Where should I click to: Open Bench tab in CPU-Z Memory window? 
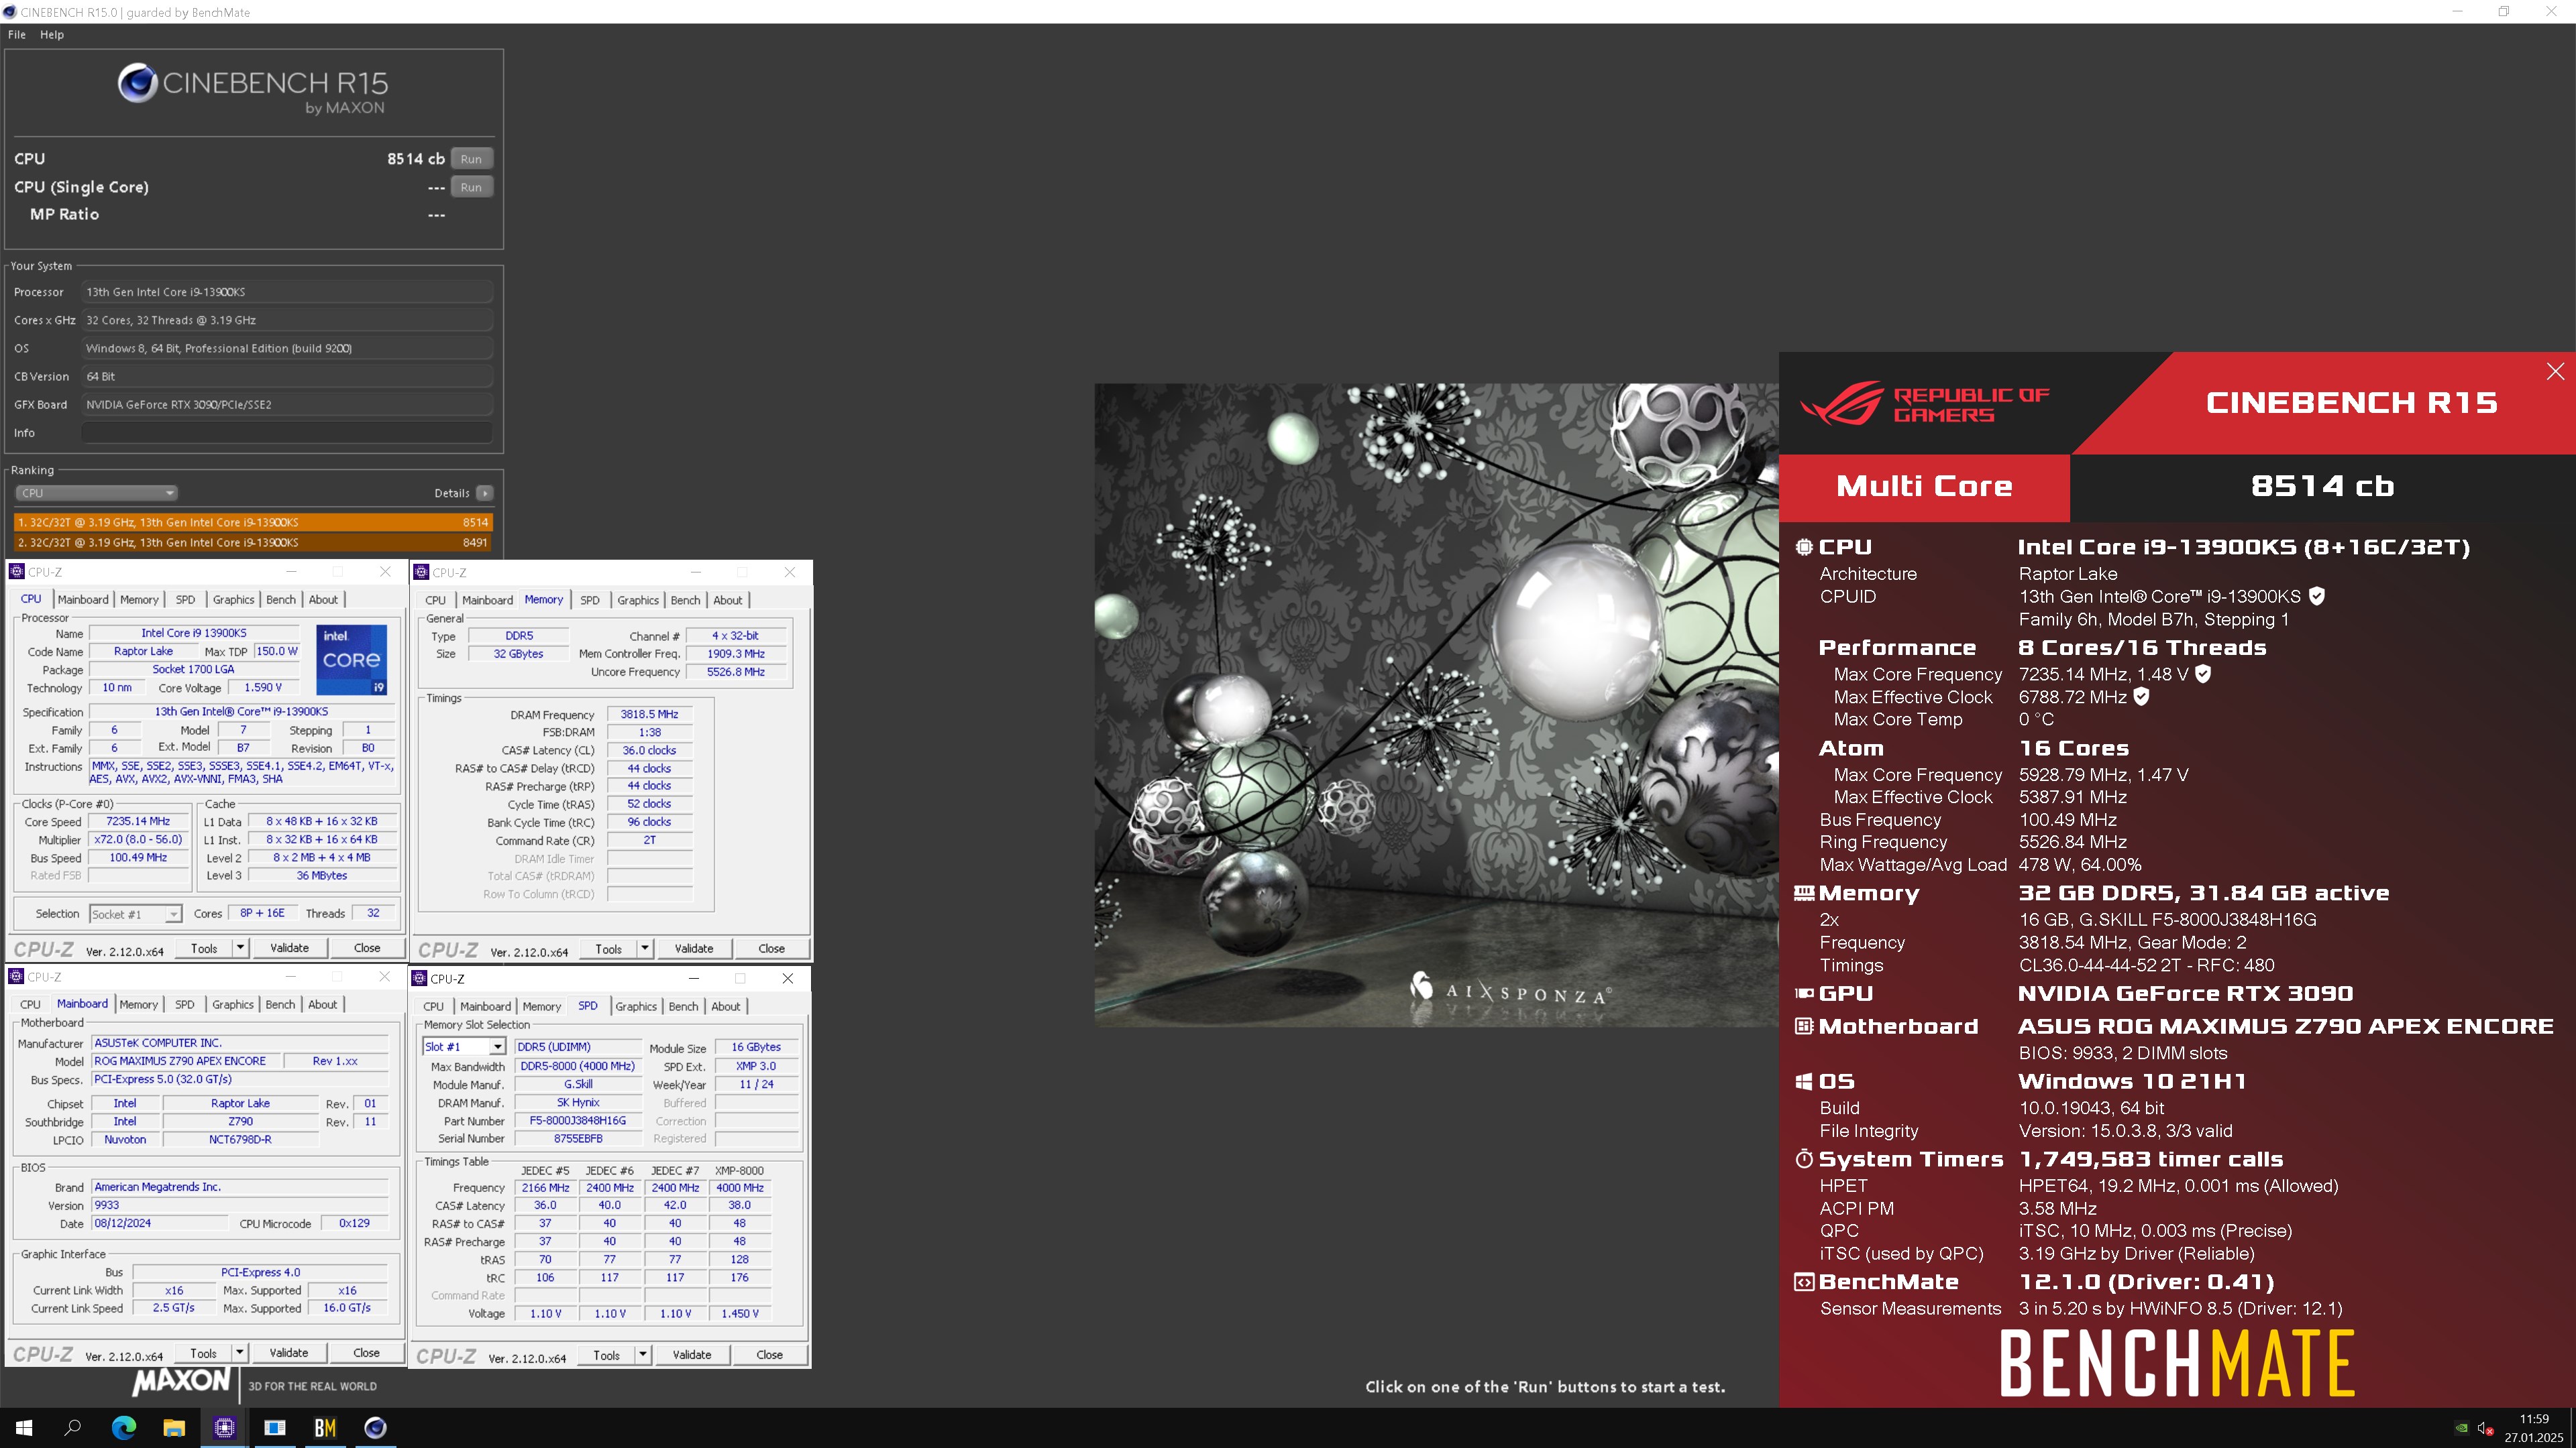tap(685, 601)
